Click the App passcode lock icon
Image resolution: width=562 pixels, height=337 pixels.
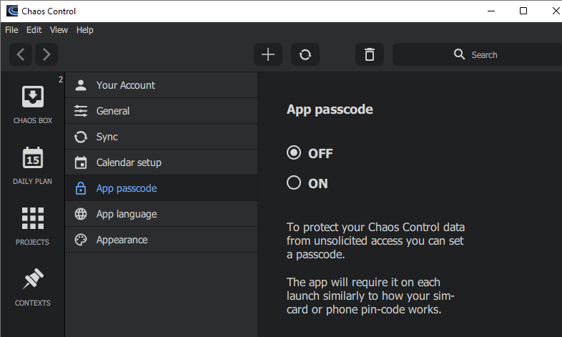[x=81, y=188]
